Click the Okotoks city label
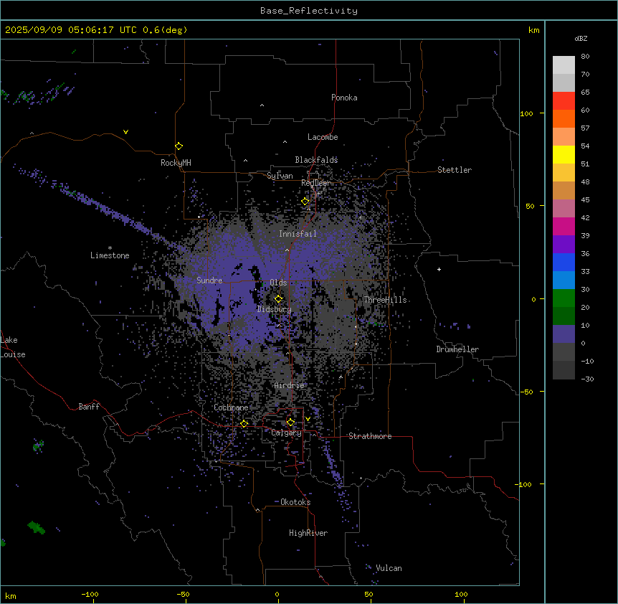The image size is (618, 604). pos(295,502)
